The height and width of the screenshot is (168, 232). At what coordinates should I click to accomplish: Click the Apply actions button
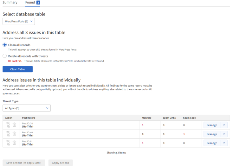(x=60, y=163)
